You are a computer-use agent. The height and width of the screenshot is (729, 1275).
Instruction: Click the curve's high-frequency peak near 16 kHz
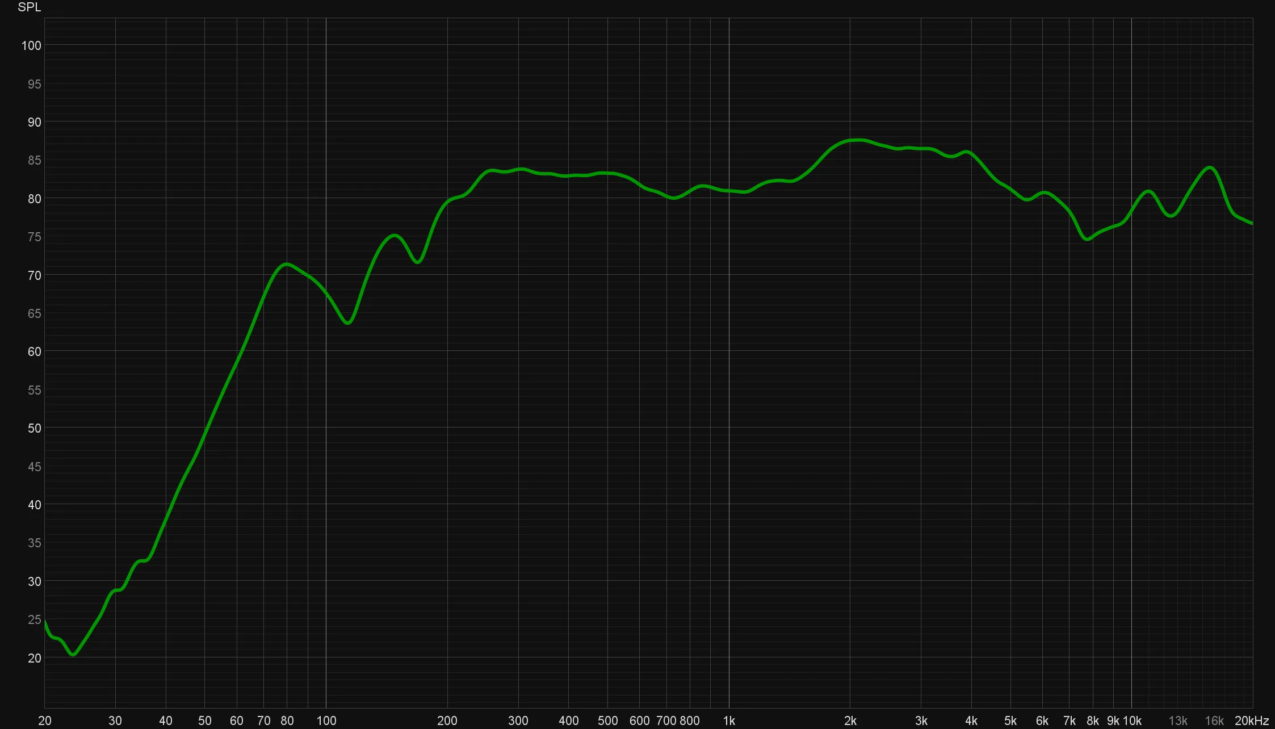(x=1210, y=167)
